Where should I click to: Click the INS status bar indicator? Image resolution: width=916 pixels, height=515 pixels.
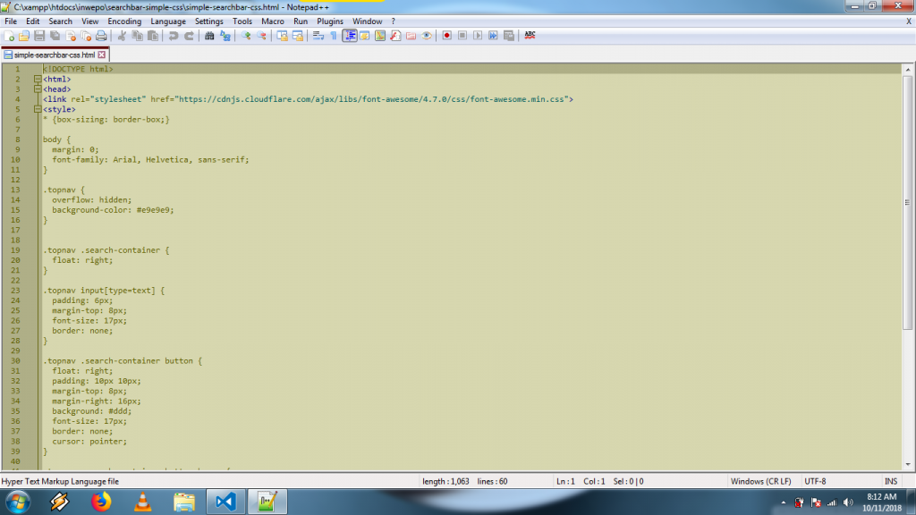(890, 481)
